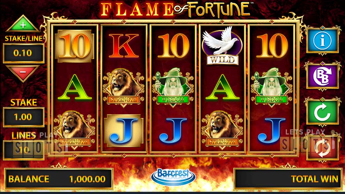The width and height of the screenshot is (345, 194).
Task: Open the blue info paytable icon
Action: coord(322,41)
